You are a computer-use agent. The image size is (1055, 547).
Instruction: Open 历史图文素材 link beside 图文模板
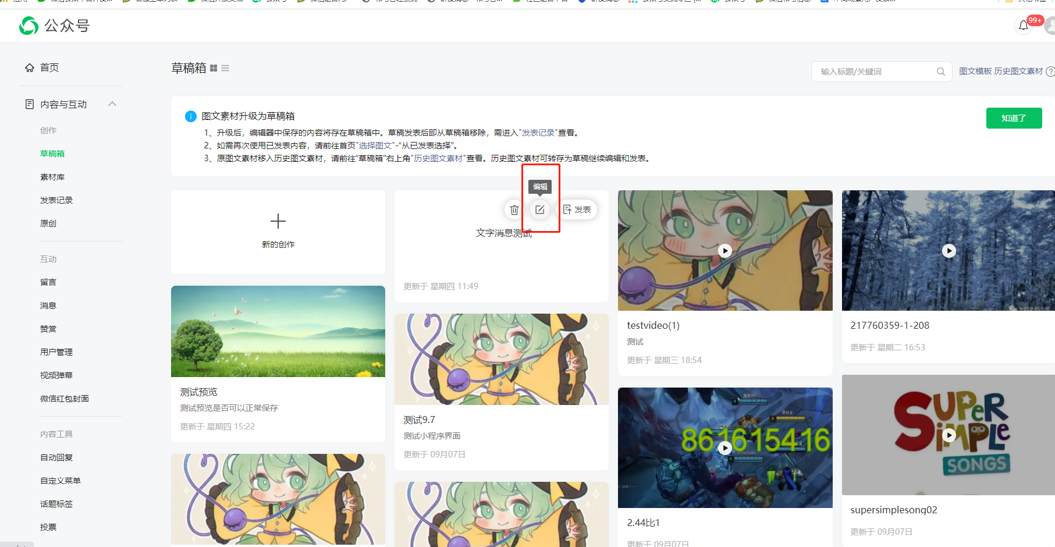click(1018, 71)
